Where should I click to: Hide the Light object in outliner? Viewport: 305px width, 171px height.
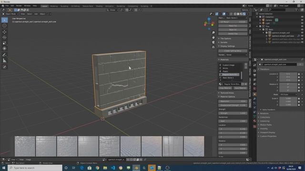302,23
